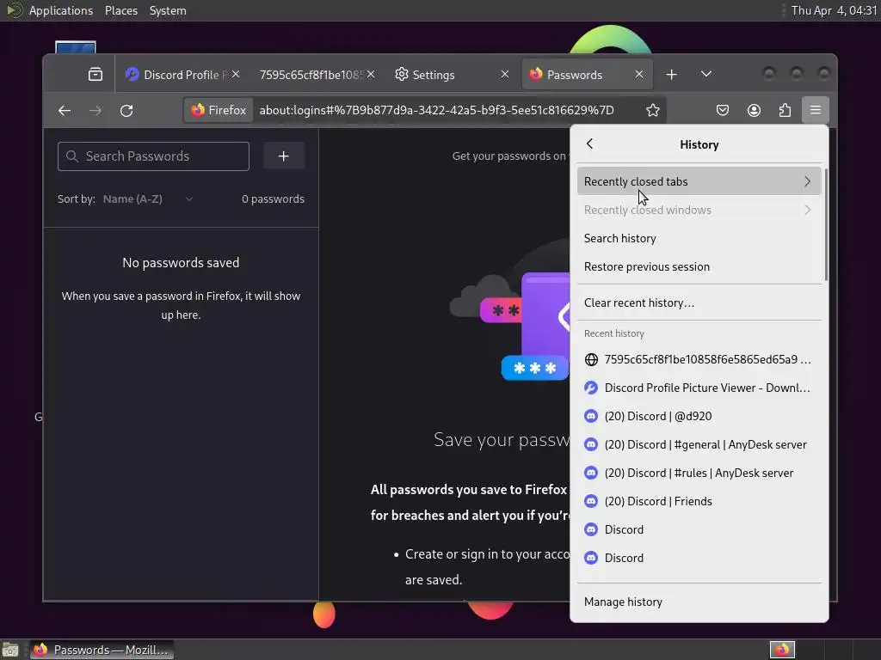Click the show desktop icon in the bottom panel

tap(10, 650)
